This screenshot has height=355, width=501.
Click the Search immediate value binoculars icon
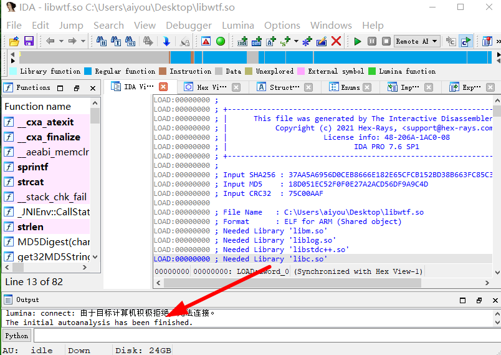(x=102, y=41)
